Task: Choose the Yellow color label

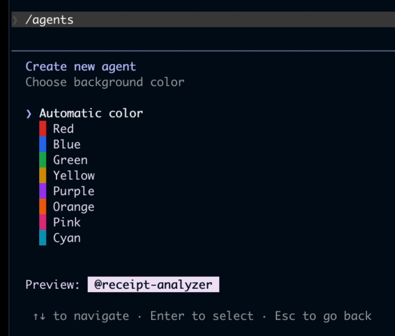Action: pos(74,175)
